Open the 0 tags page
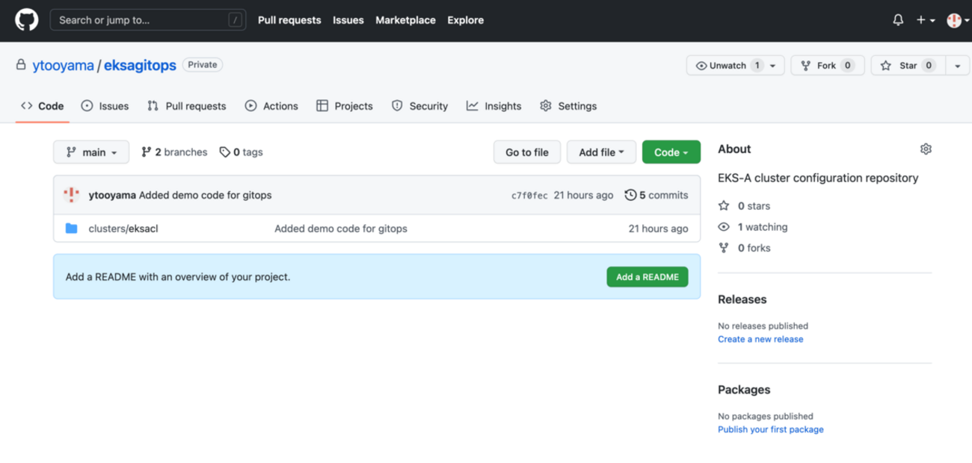972x463 pixels. click(242, 152)
